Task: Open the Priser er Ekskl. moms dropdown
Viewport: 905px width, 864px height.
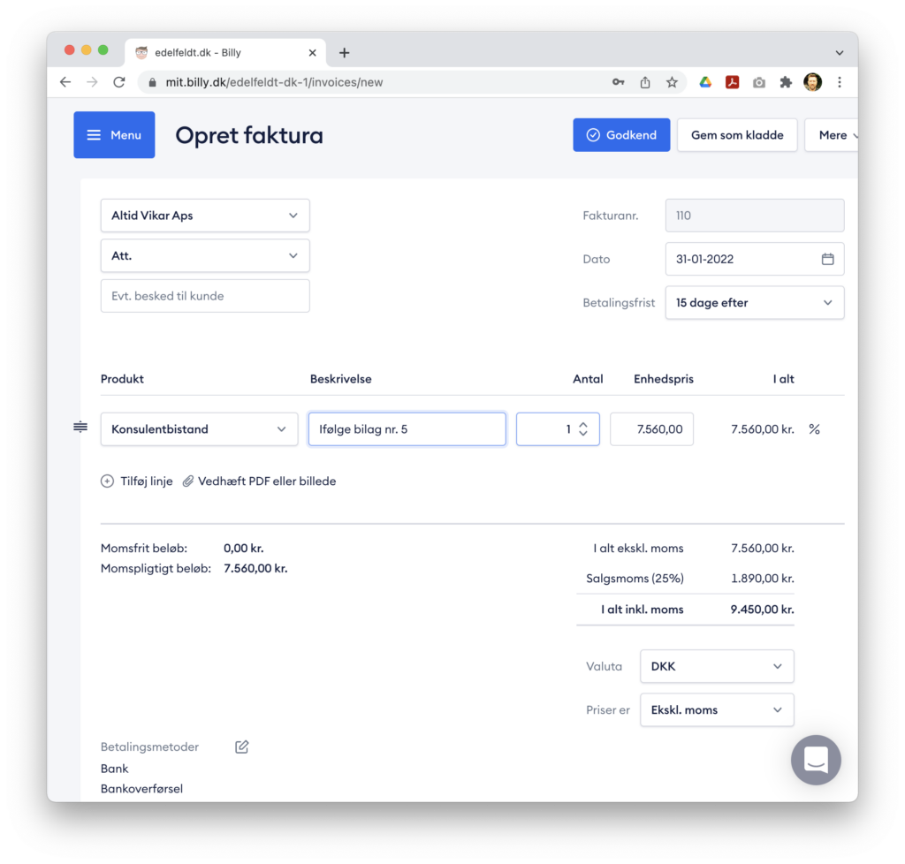Action: coord(717,710)
